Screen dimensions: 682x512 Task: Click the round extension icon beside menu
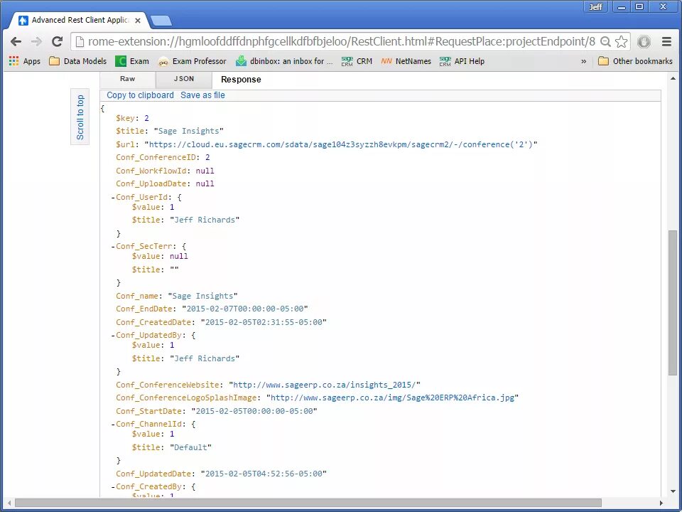644,42
